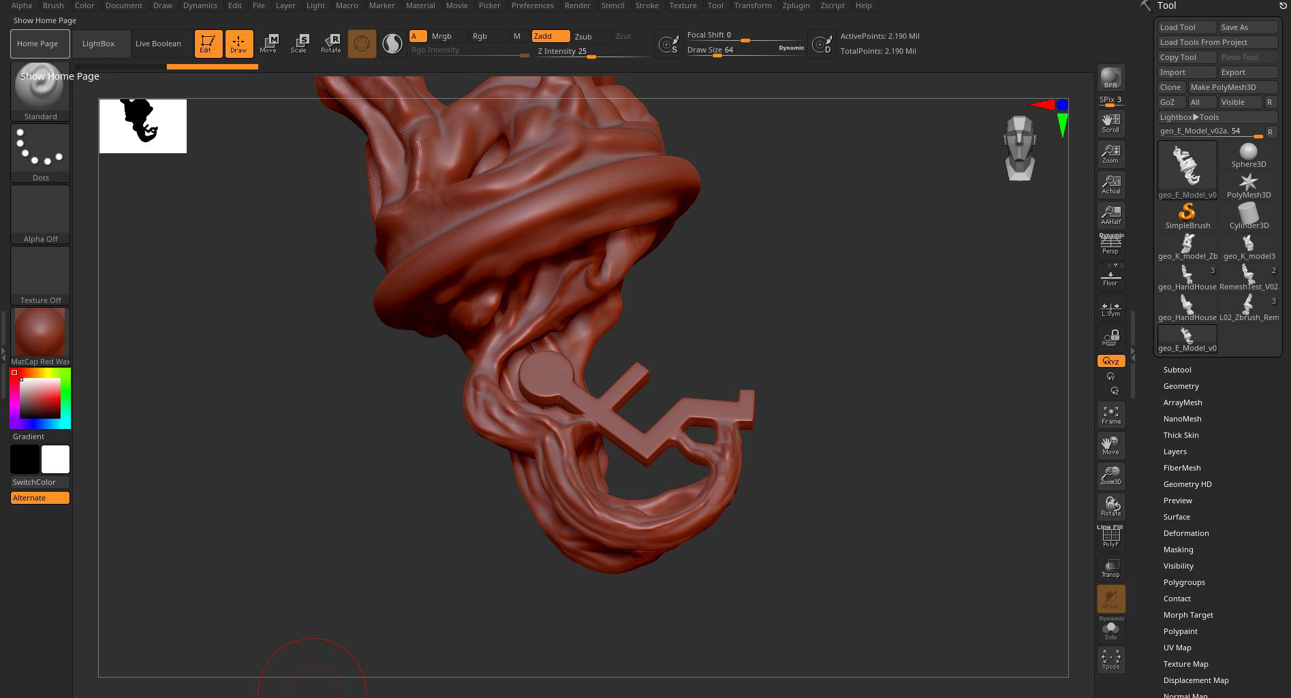Expand the UV Map section
1291x698 pixels.
tap(1177, 648)
